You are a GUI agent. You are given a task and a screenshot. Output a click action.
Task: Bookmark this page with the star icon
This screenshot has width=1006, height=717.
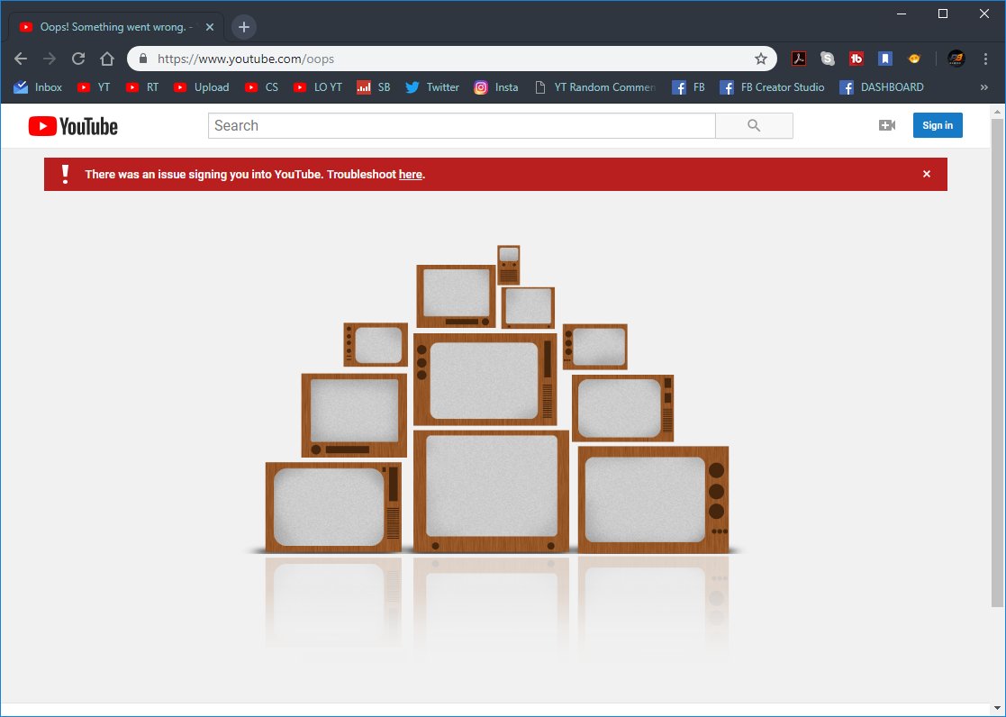pyautogui.click(x=761, y=59)
